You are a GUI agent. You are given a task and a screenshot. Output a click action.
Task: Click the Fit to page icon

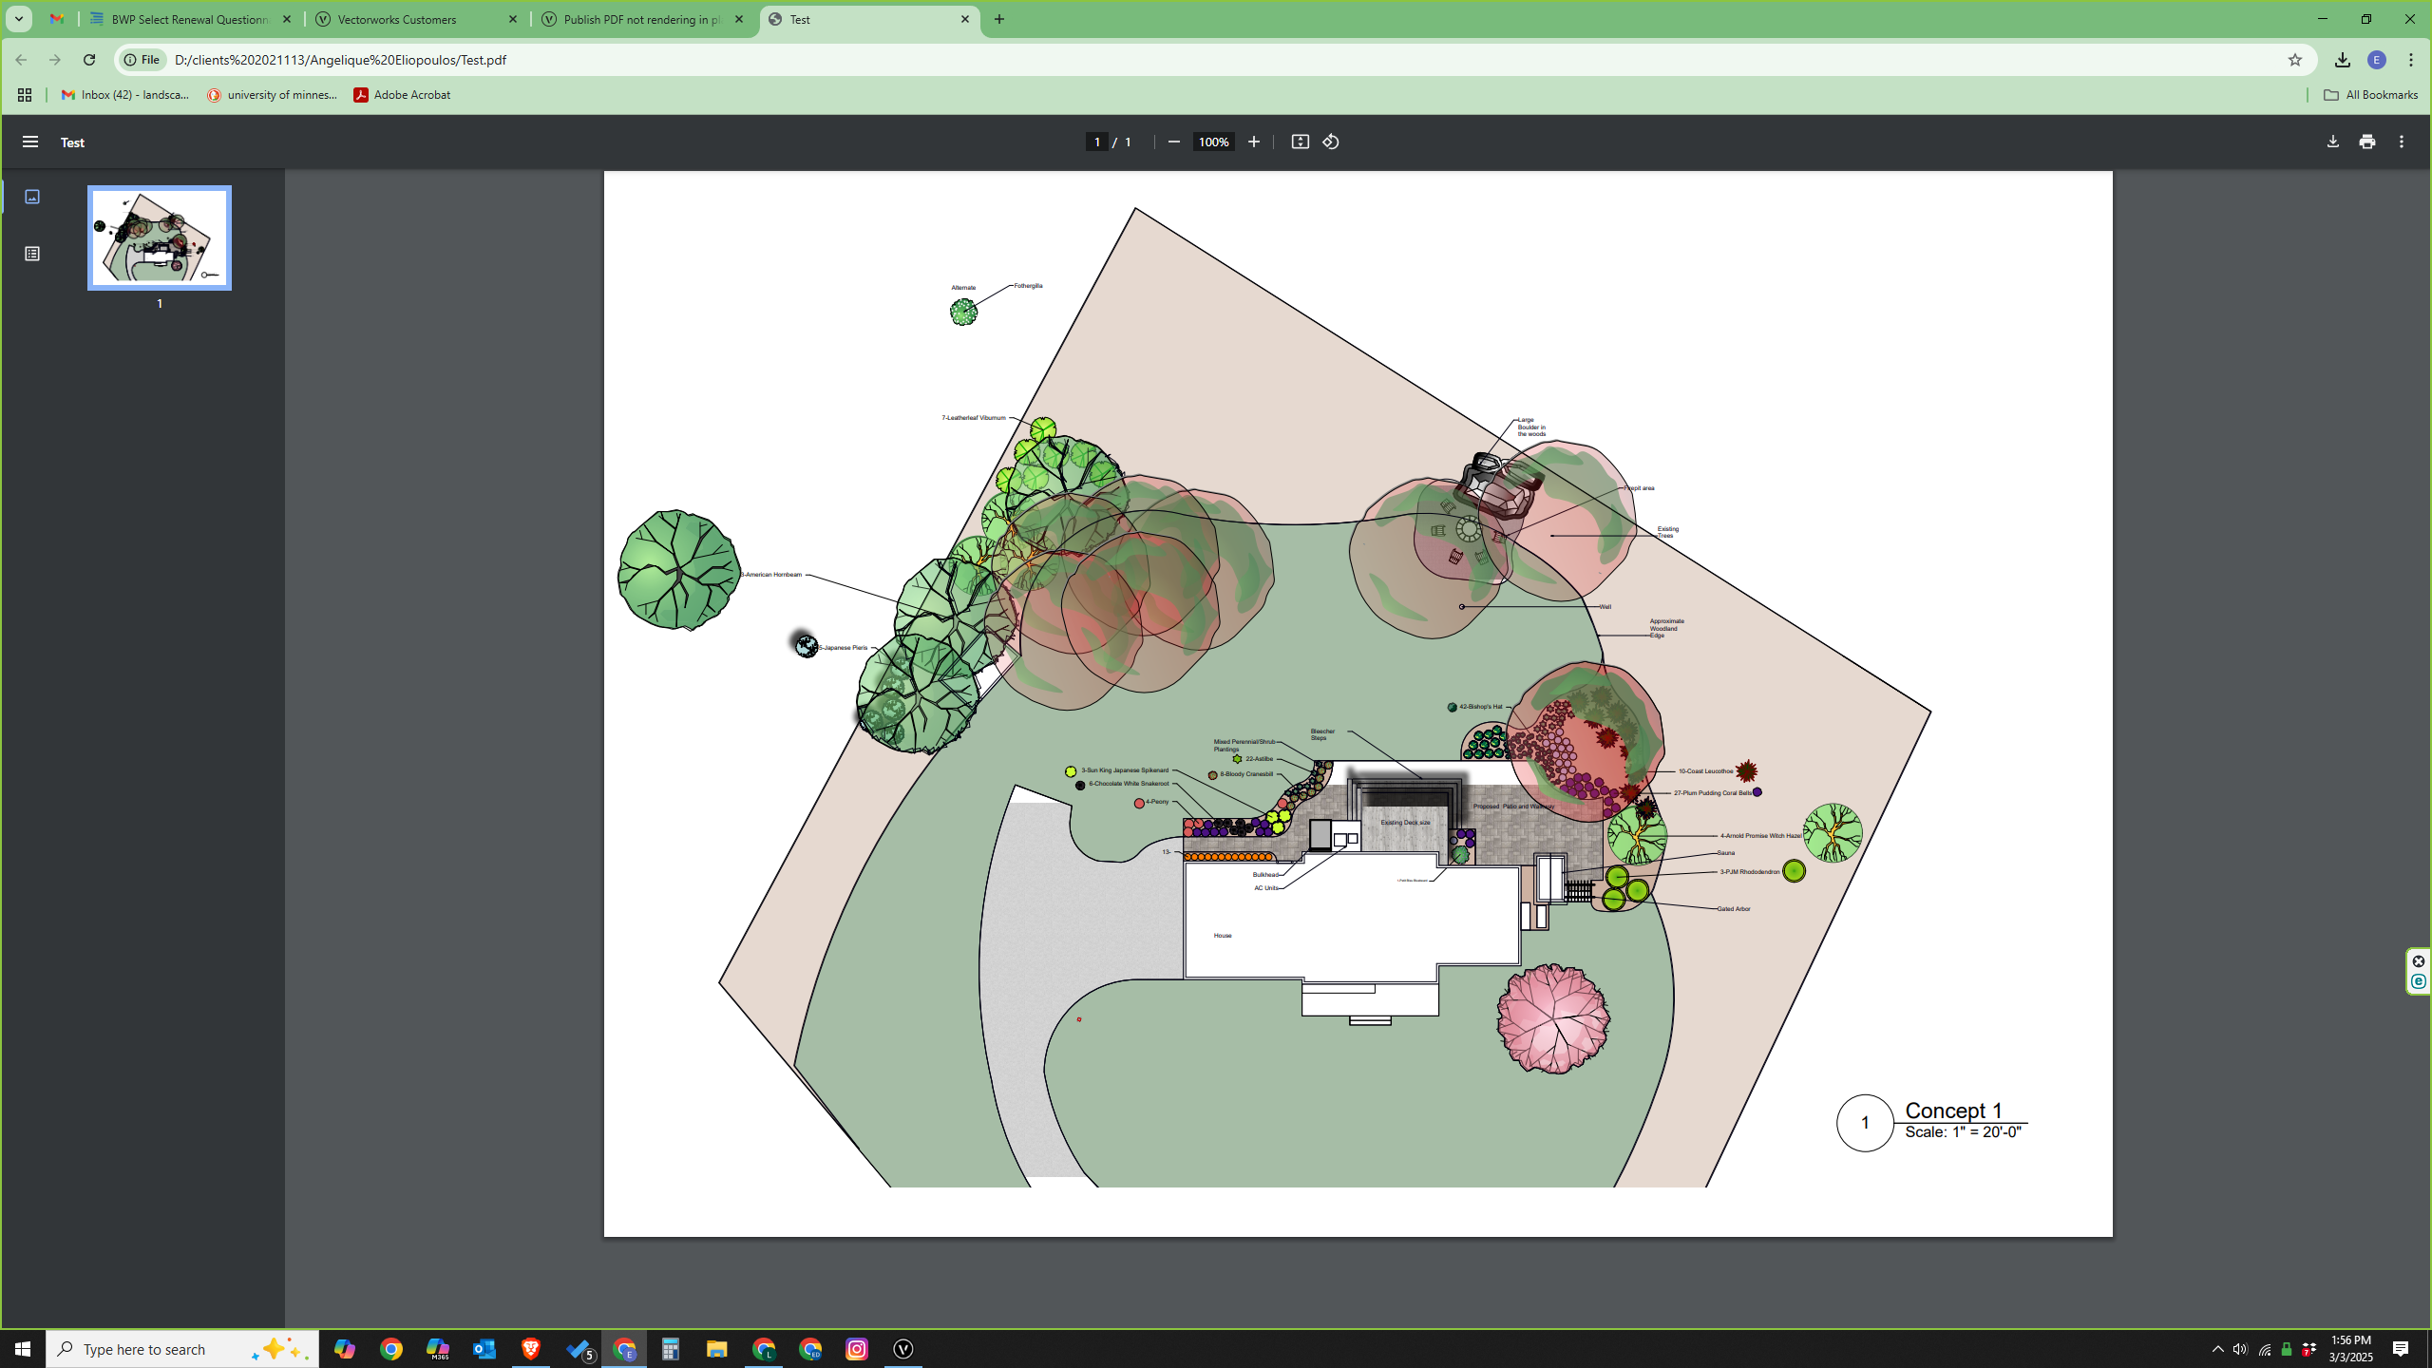click(x=1300, y=142)
